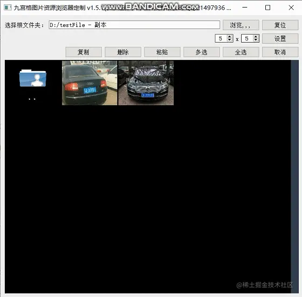Click the 复制 copy button
302x297 pixels.
pos(84,52)
